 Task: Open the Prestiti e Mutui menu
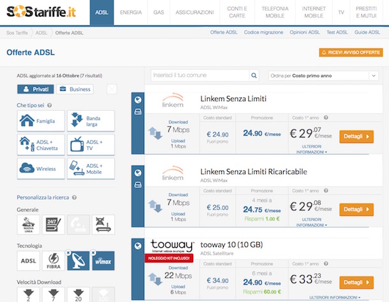[x=366, y=12]
